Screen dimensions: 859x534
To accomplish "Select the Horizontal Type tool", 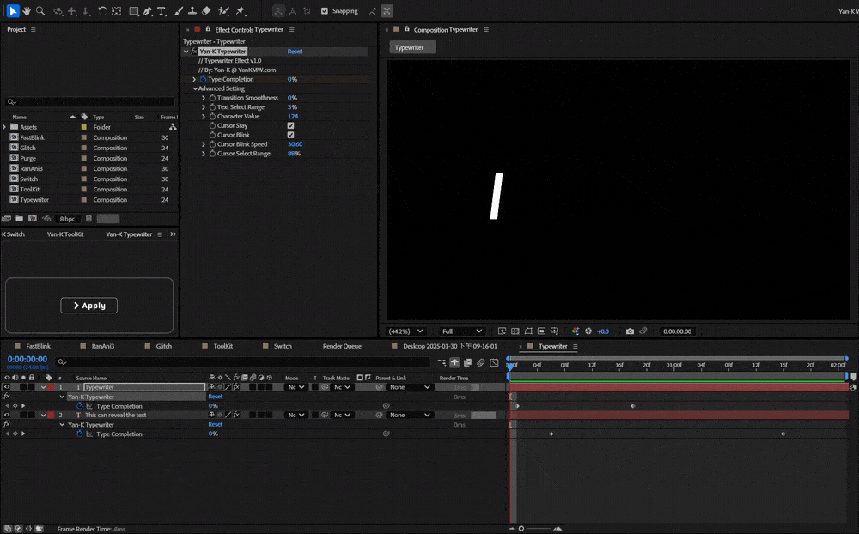I will point(161,11).
